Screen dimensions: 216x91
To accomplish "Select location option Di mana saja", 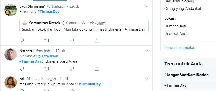I will pyautogui.click(x=175, y=26).
